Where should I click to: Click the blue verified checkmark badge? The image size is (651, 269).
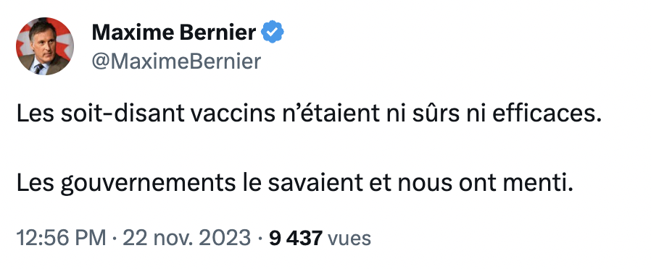pyautogui.click(x=272, y=32)
